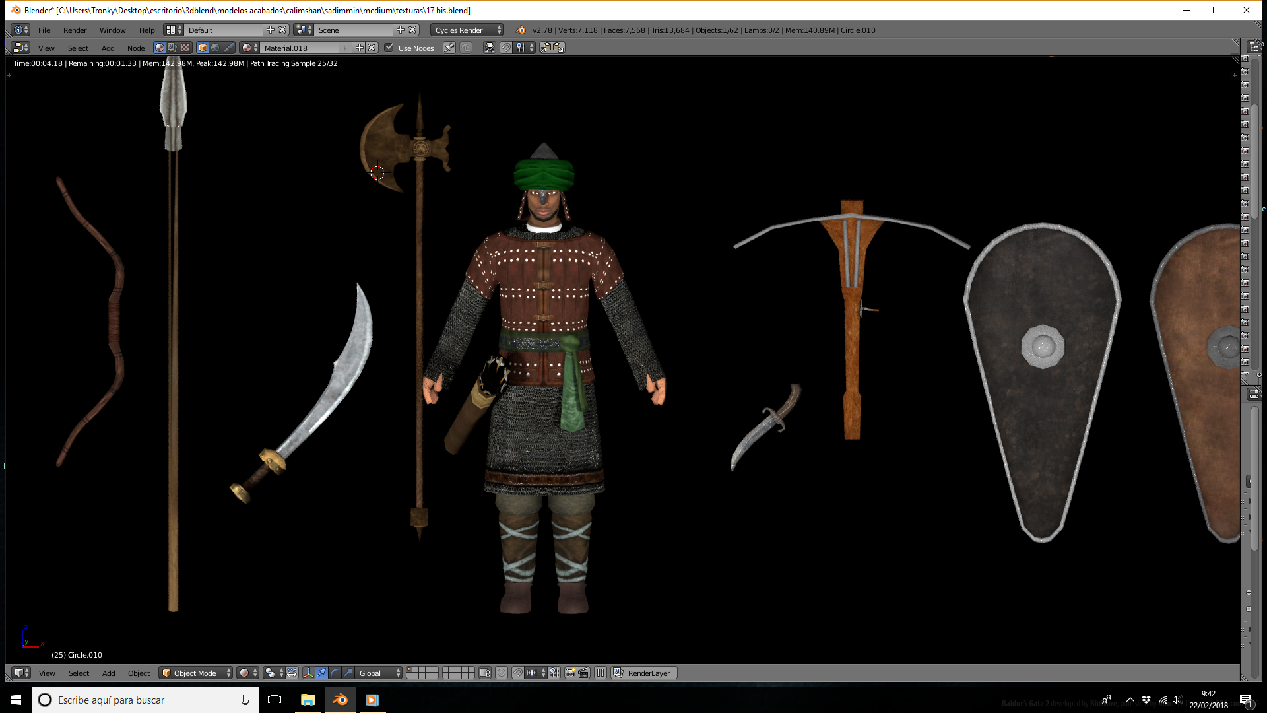Select the Texture nodes tree type icon

(x=185, y=48)
